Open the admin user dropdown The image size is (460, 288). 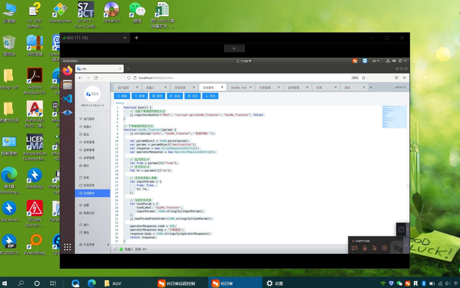coord(400,87)
